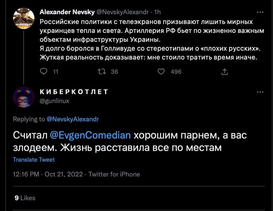This screenshot has width=273, height=211.
Task: Click the share icon under Nevsky's tweet
Action: coord(225,71)
